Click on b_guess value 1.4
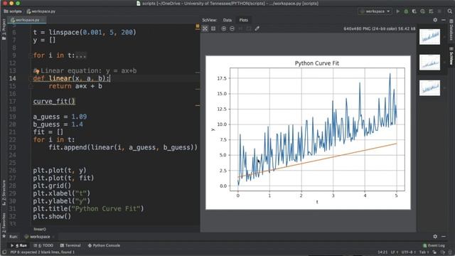The height and width of the screenshot is (256, 455). 77,124
